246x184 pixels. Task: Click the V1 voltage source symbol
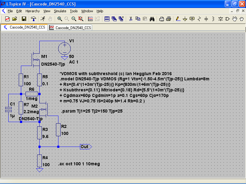[65, 48]
